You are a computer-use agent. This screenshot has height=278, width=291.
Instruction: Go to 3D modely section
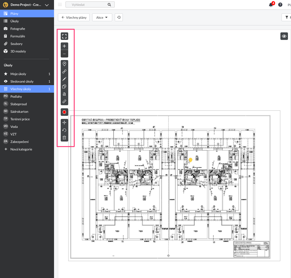(18, 51)
